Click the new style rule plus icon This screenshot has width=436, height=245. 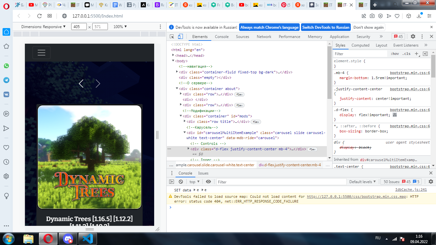416,54
